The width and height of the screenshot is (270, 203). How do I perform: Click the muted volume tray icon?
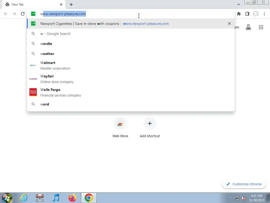click(243, 198)
